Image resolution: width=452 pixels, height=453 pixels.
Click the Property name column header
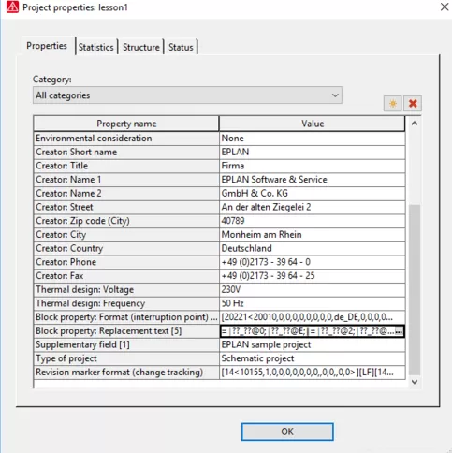tap(126, 124)
